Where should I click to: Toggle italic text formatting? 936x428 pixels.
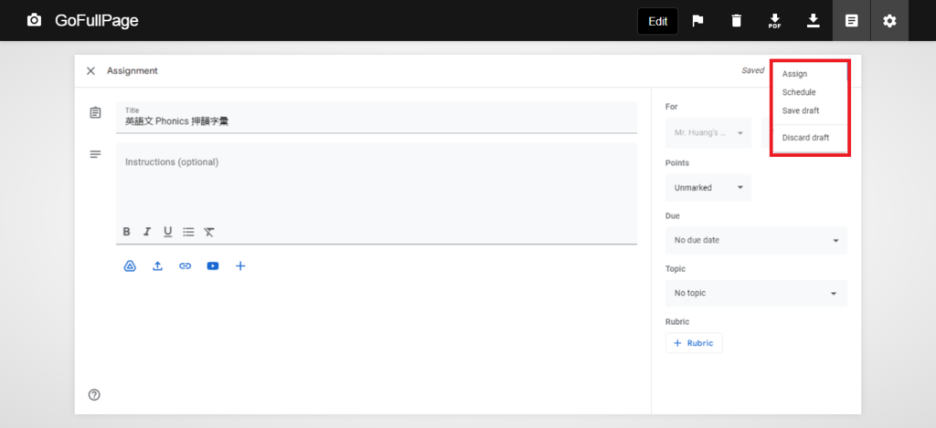point(147,232)
